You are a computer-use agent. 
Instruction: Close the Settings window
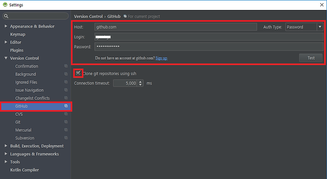click(x=322, y=5)
